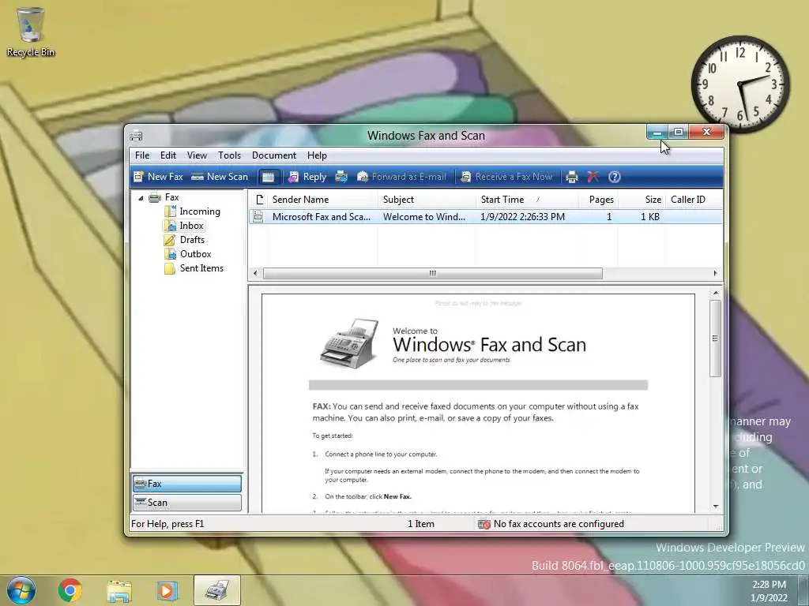
Task: Click the preview pane vertical scrollbar thumb
Action: pyautogui.click(x=715, y=338)
